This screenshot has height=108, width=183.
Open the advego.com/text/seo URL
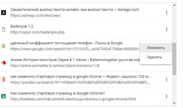36,16
